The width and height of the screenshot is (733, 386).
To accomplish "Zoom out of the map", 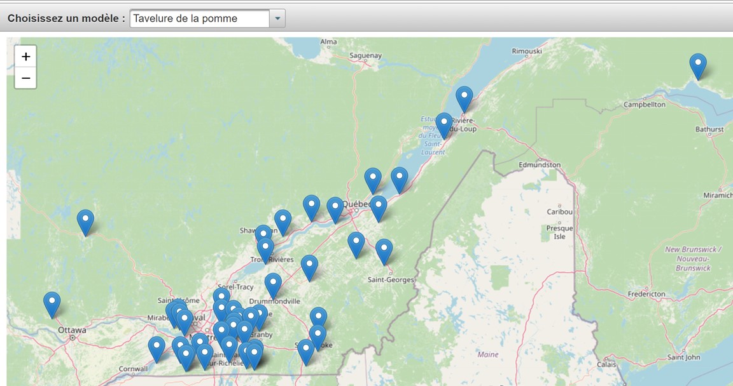I will pos(25,78).
